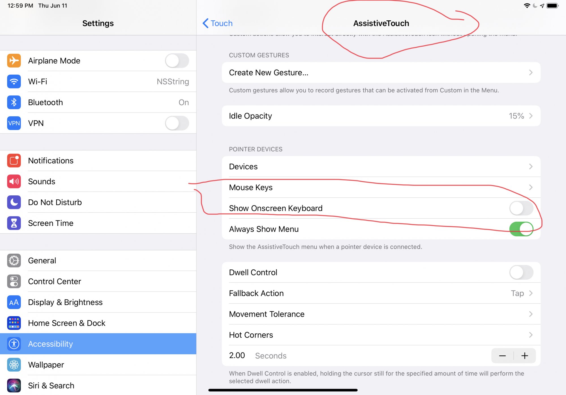This screenshot has height=395, width=566.
Task: Open the Hot Corners row
Action: click(381, 335)
